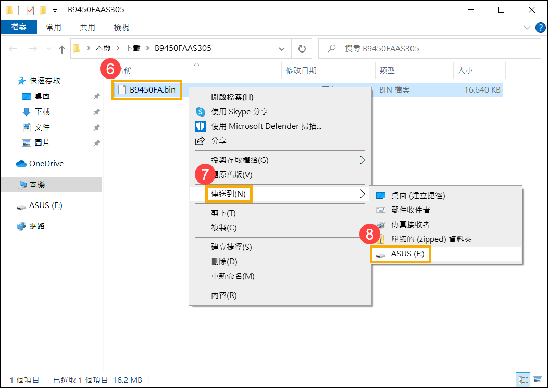Click the Skype share icon in context menu

[x=200, y=112]
